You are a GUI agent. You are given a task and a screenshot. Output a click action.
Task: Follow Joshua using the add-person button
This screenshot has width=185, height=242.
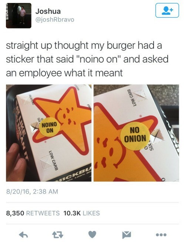pos(167,10)
